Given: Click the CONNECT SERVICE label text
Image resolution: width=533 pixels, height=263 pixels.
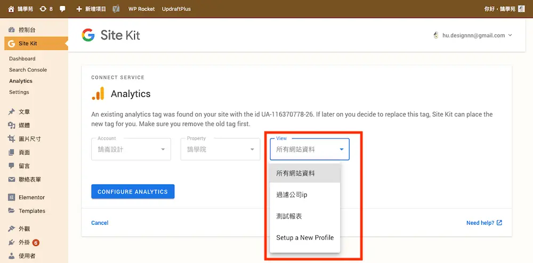Looking at the screenshot, I should tap(118, 77).
